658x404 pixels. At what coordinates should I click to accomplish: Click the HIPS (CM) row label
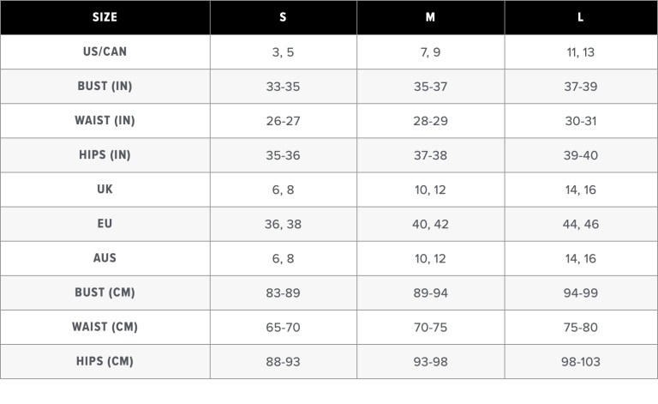[x=105, y=361]
